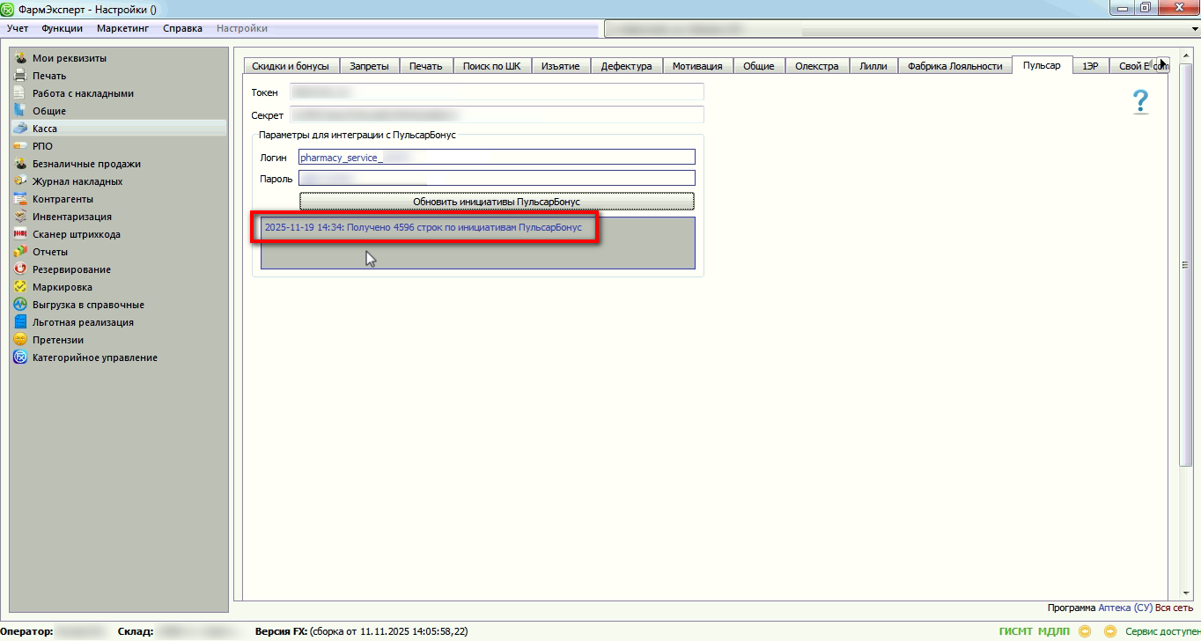Click the Отчеты reports icon
This screenshot has width=1201, height=641.
20,252
